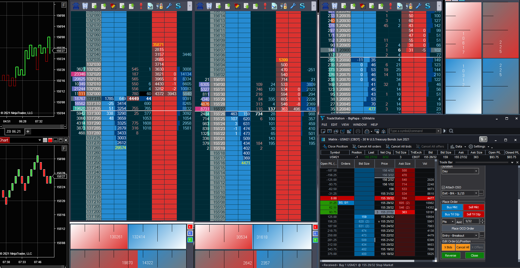Click the battery plug icon in the 1.209-price ladder toolbar

(x=409, y=6)
